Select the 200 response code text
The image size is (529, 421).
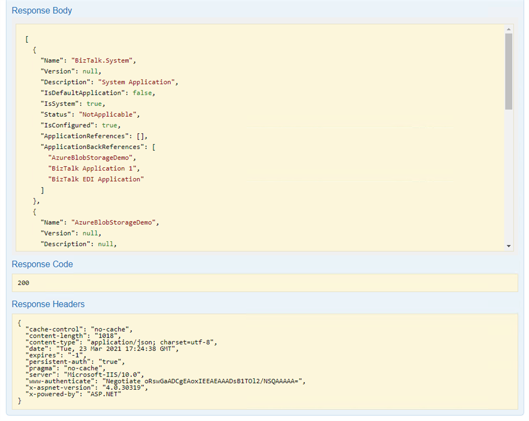22,283
